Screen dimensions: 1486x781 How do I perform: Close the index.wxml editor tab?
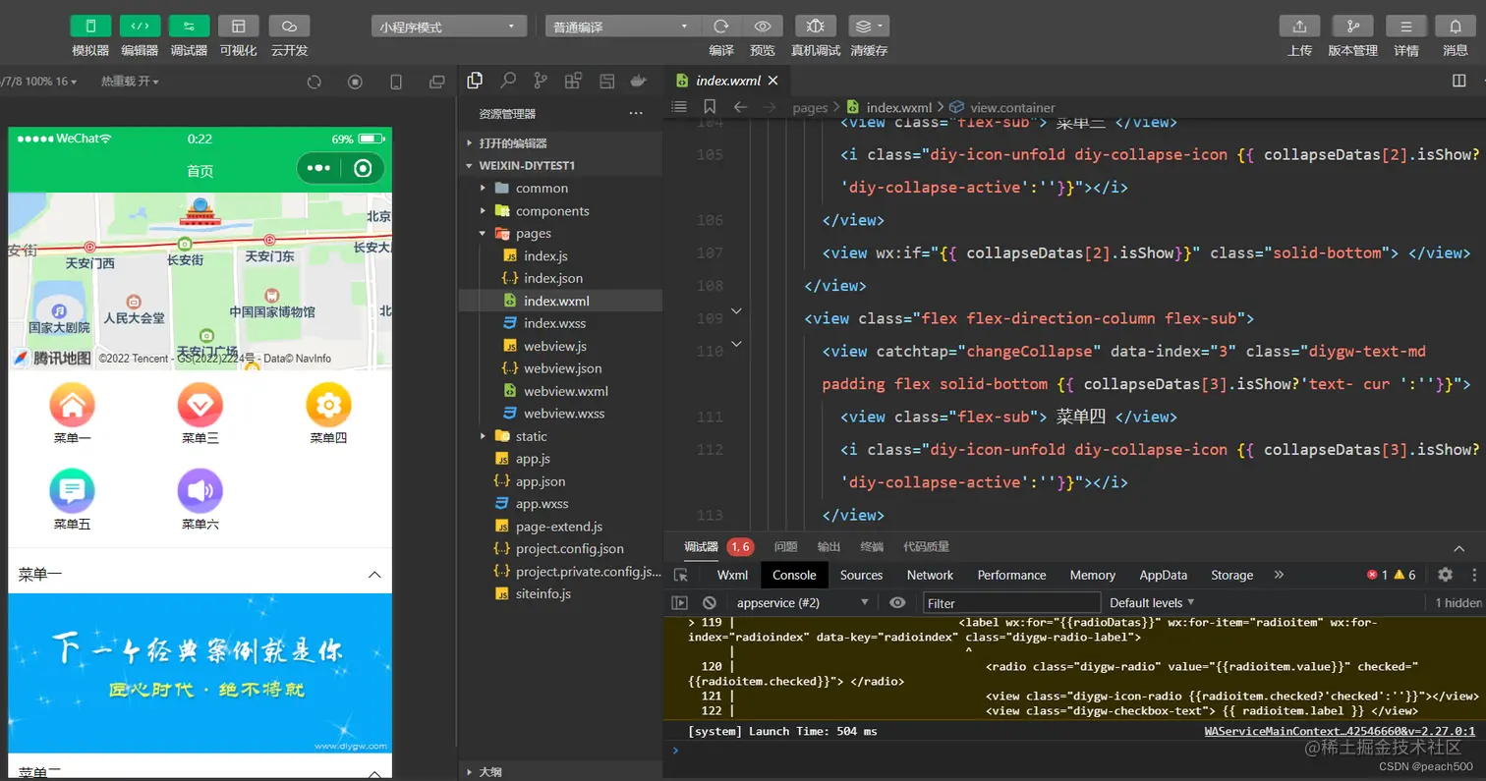773,81
